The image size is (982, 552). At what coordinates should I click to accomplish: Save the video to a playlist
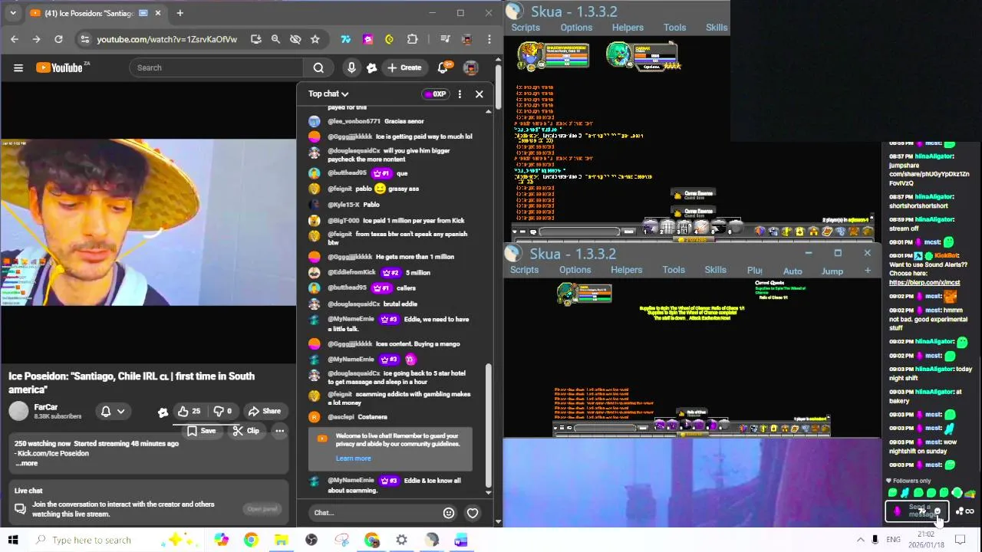(202, 431)
